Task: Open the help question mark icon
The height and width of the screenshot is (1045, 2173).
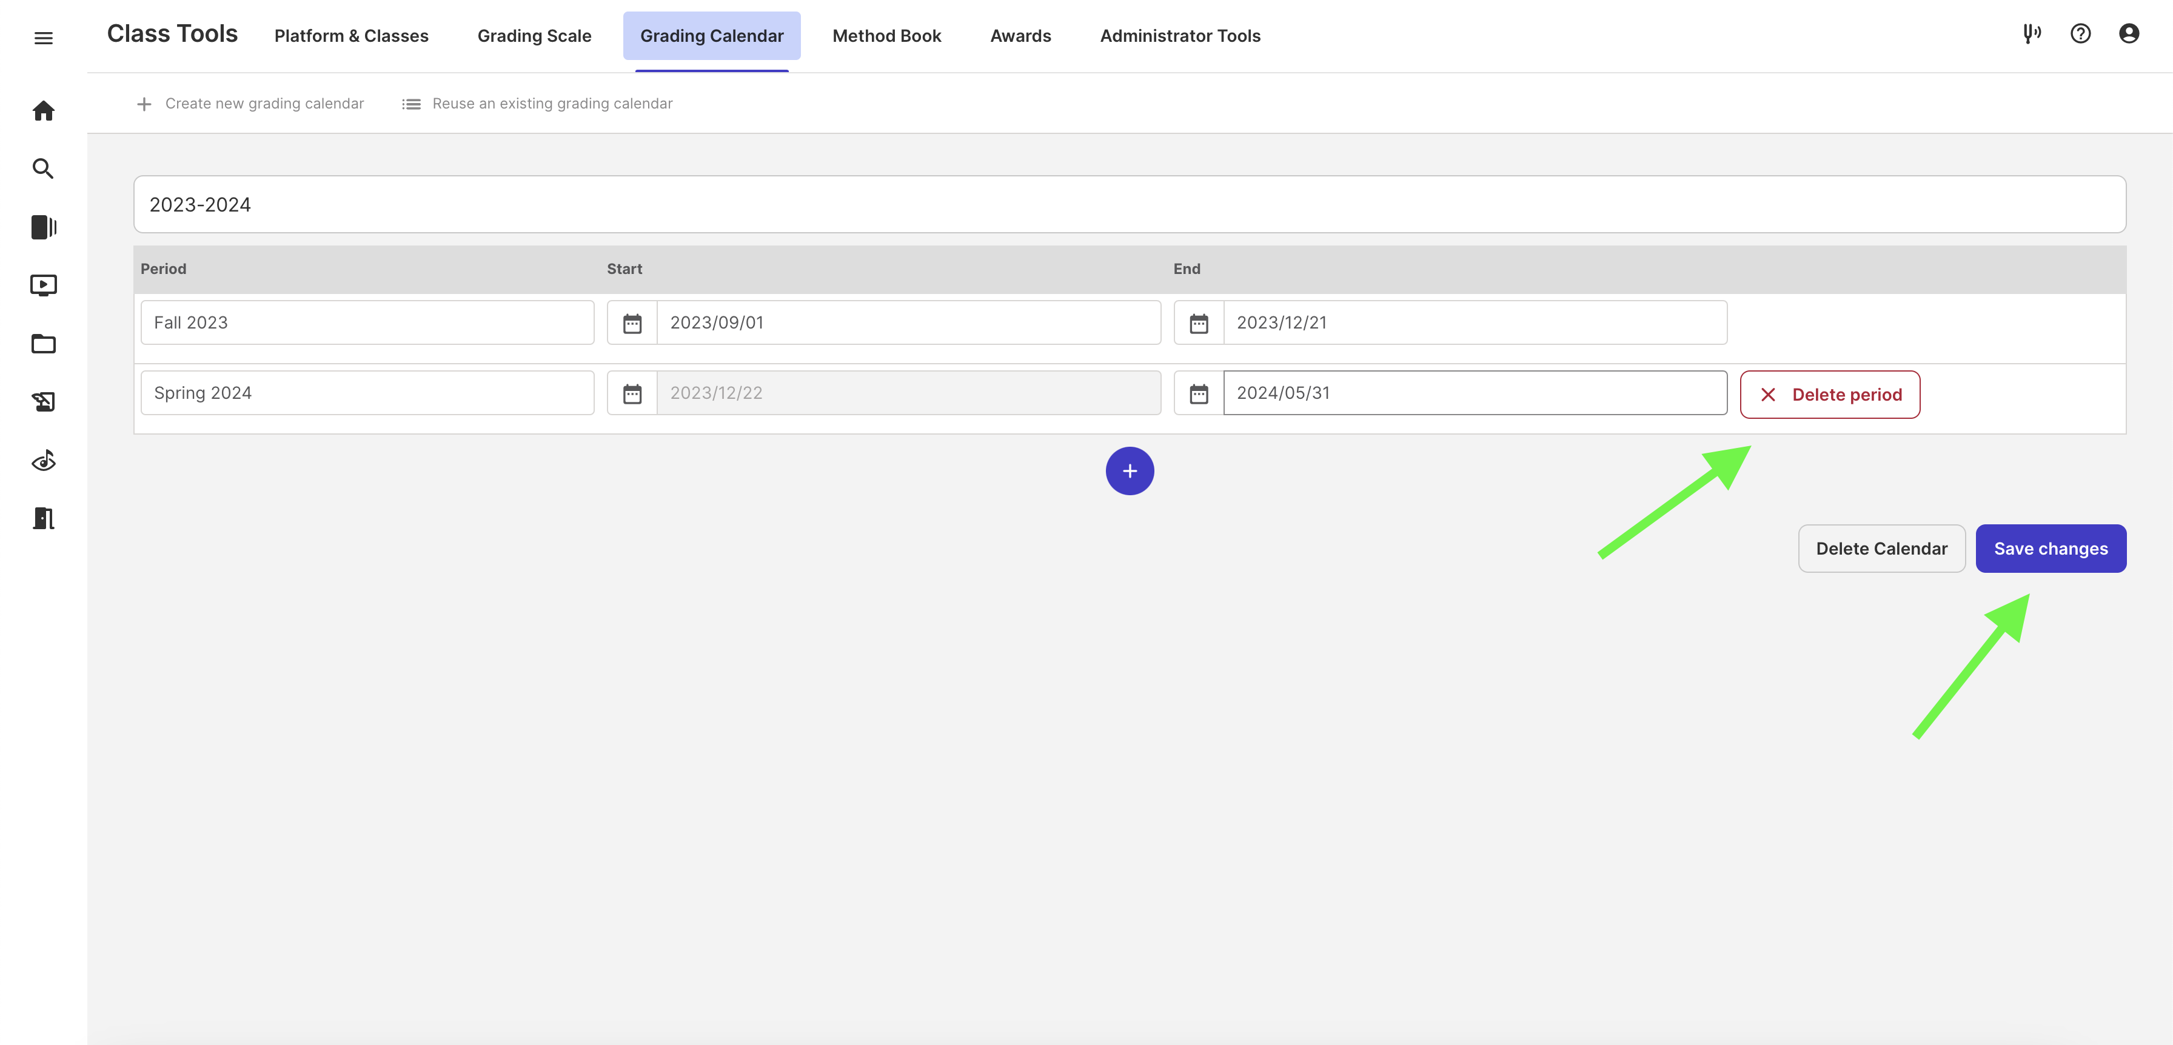Action: coord(2080,34)
